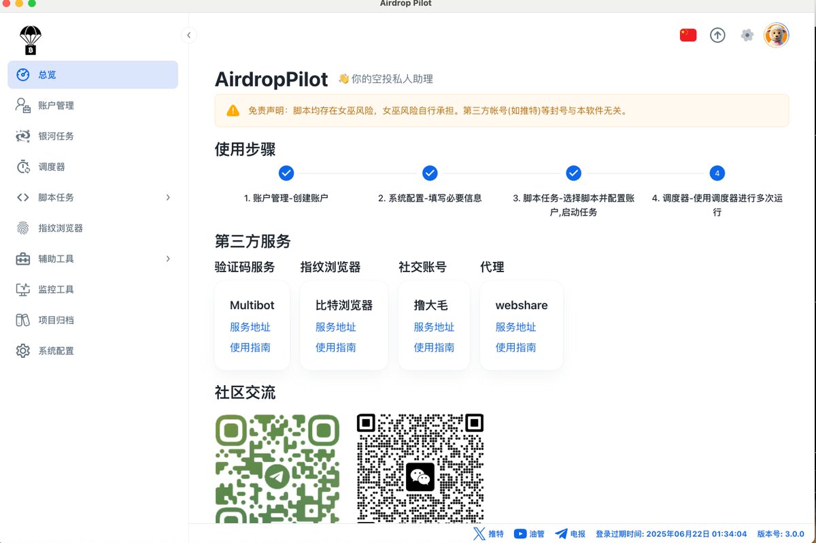Go to 银河任务 in the sidebar
This screenshot has width=816, height=543.
click(x=92, y=136)
